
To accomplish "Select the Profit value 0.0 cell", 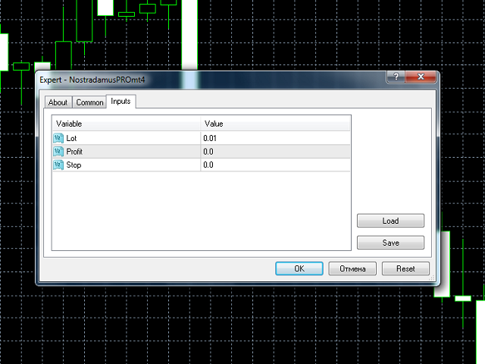I will (275, 152).
